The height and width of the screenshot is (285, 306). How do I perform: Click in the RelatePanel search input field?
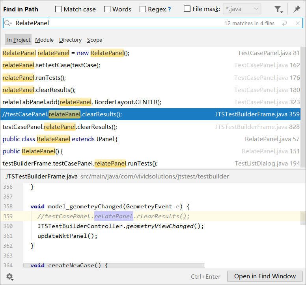118,24
